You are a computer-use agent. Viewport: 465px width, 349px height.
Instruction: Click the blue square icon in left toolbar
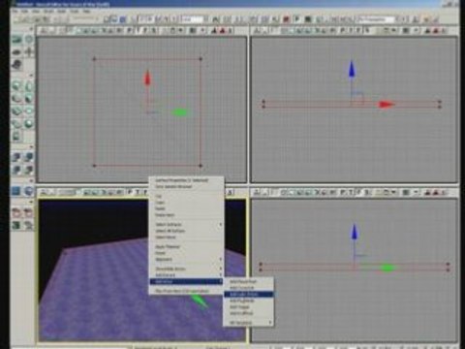16,191
